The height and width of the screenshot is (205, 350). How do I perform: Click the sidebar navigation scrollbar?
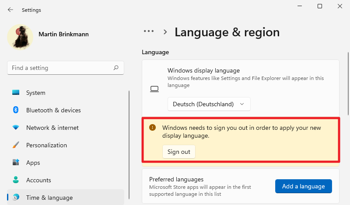(x=129, y=145)
